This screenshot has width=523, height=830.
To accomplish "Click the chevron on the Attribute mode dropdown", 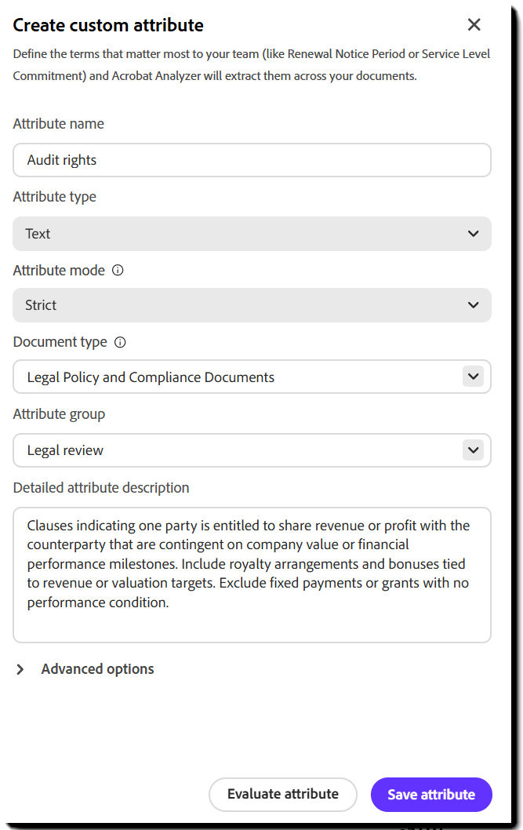I will [474, 305].
